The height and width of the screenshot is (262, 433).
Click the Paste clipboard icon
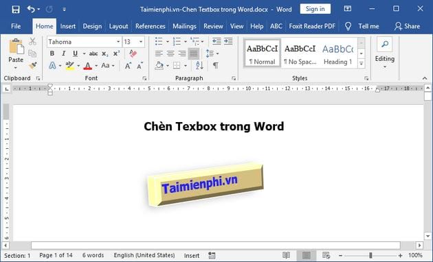(16, 47)
